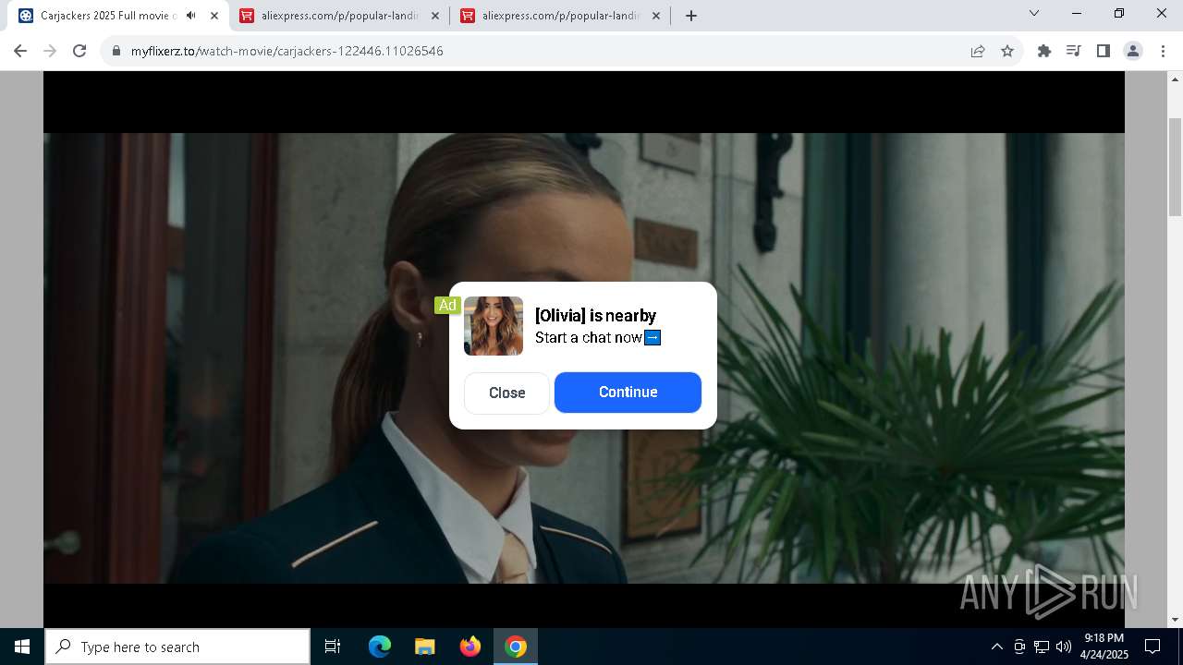Click the taskbar search box

click(177, 647)
